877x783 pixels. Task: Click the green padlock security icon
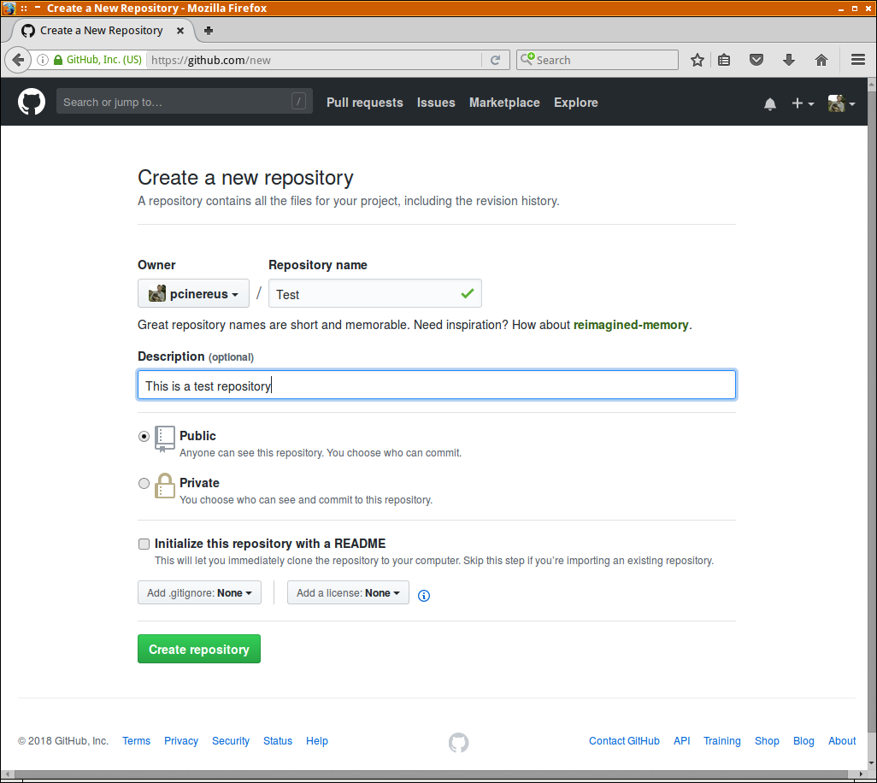click(x=58, y=60)
